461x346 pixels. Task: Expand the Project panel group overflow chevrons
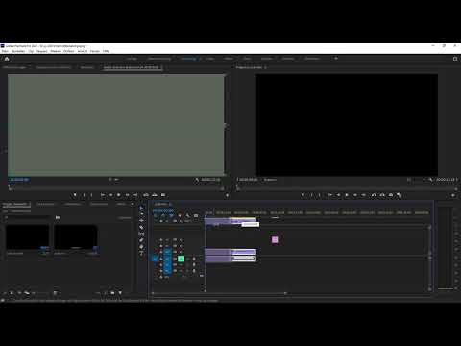[x=133, y=204]
